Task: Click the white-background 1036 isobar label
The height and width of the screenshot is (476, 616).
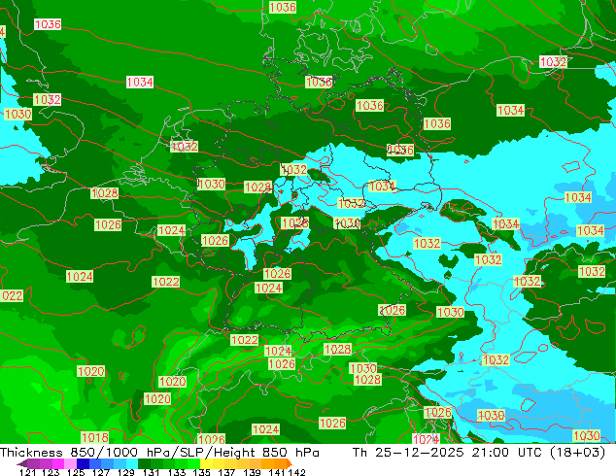Action: [x=48, y=24]
